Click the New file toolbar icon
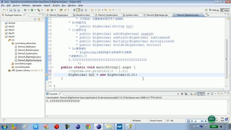 pyautogui.click(x=4, y=10)
